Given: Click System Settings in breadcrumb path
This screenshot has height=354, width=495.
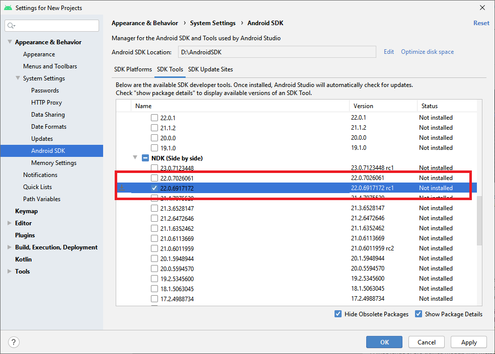Looking at the screenshot, I should pos(212,23).
